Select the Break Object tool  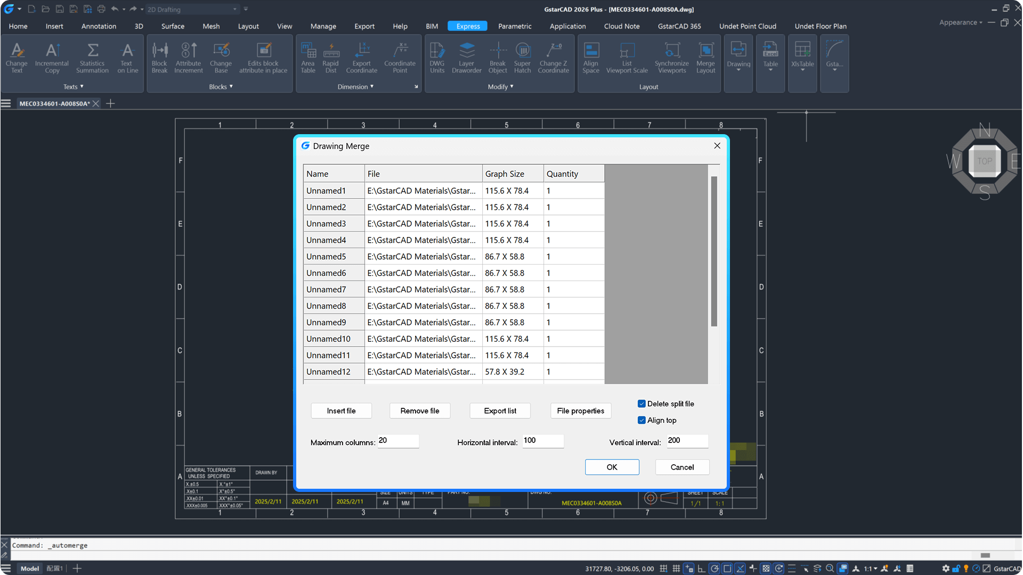tap(497, 57)
